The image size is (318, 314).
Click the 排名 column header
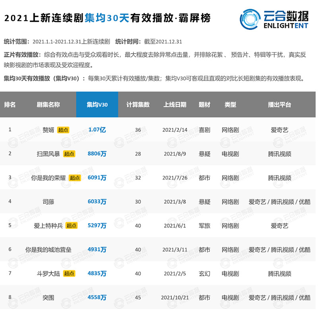pos(10,104)
